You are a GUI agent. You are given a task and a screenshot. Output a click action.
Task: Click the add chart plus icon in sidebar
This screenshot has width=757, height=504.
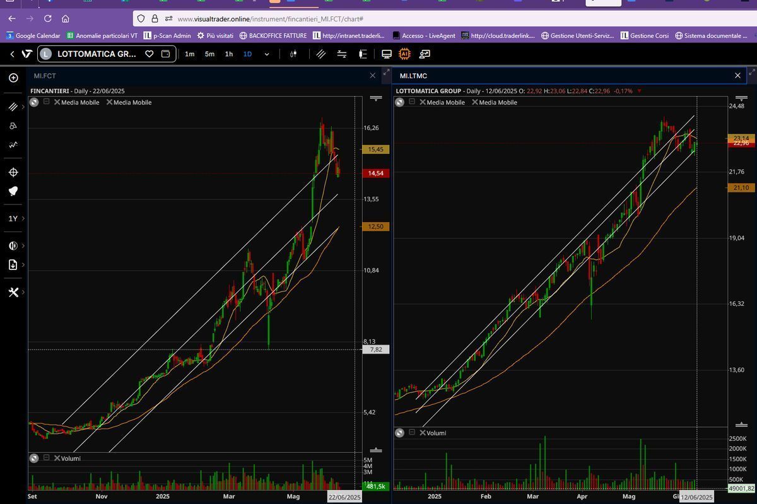coord(13,78)
